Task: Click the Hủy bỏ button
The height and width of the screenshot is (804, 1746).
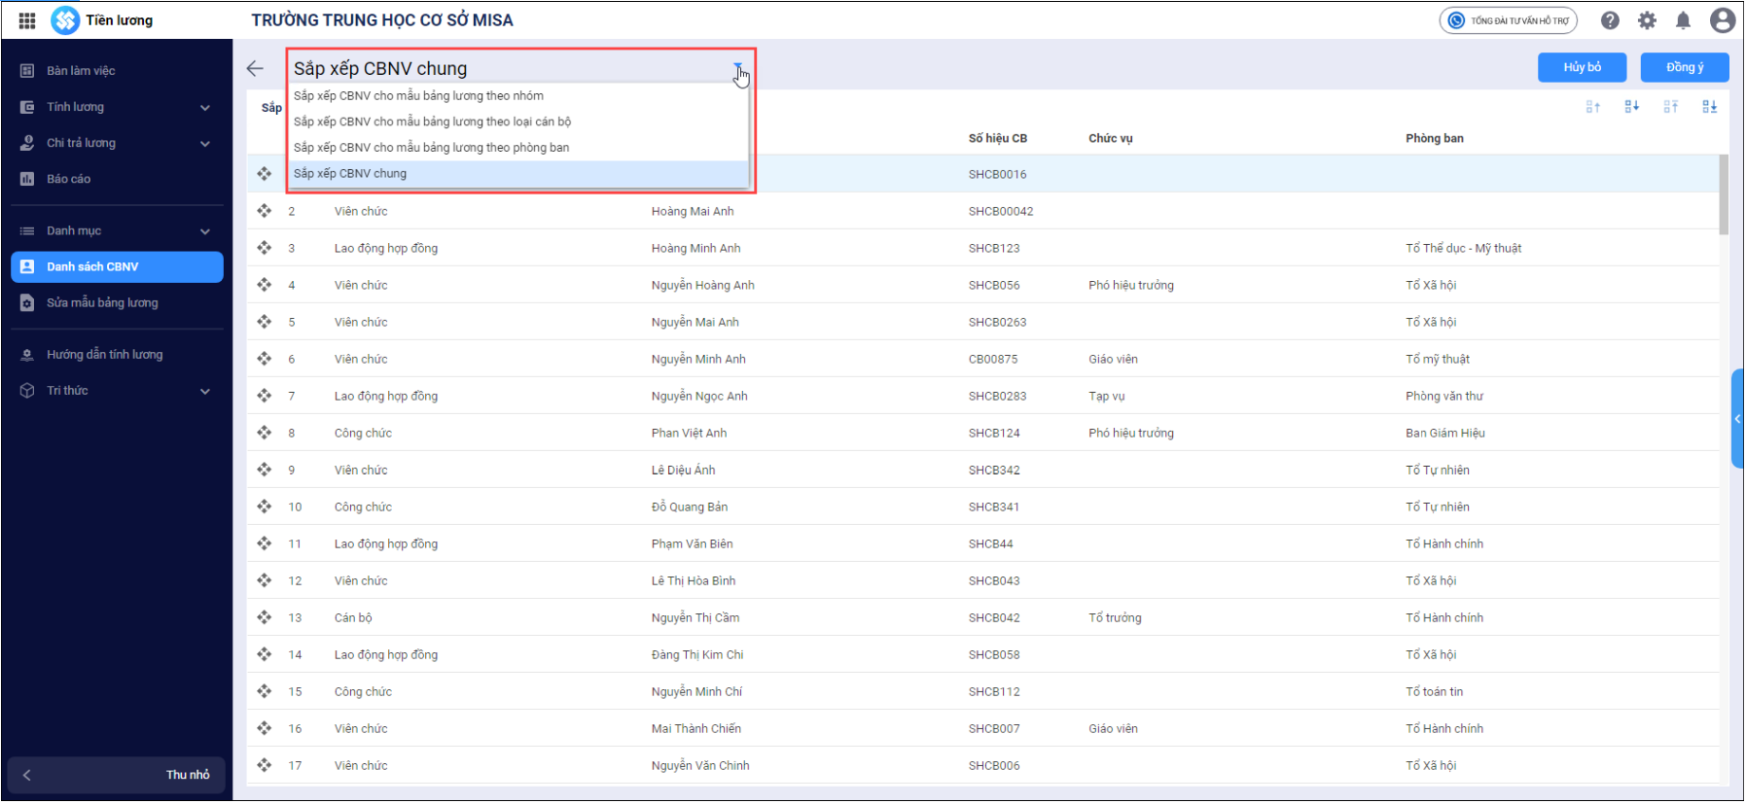Action: [x=1582, y=67]
